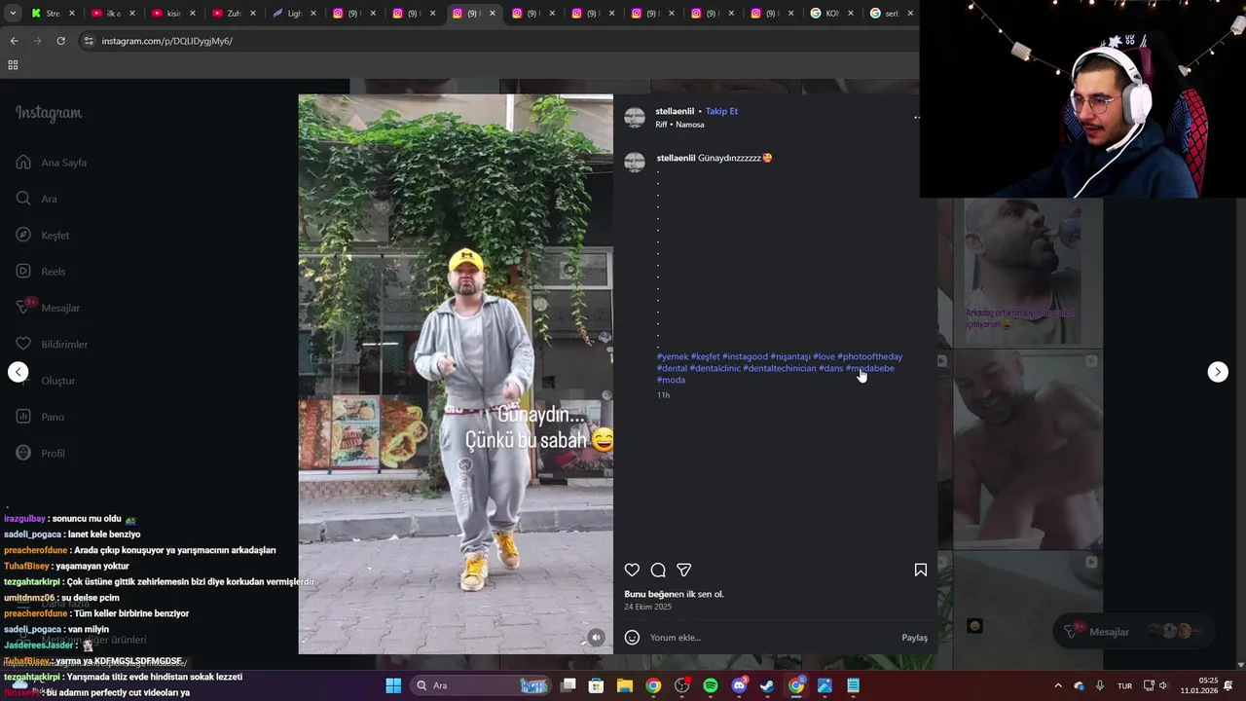This screenshot has width=1246, height=701.
Task: Click the address bar URL
Action: pyautogui.click(x=167, y=41)
